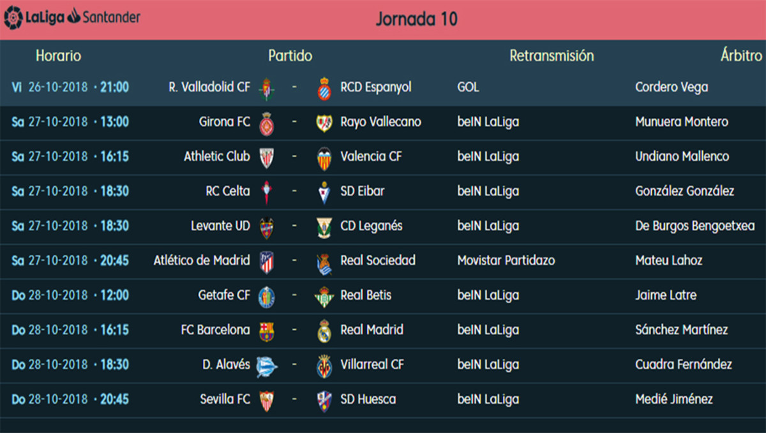
Task: Select the Horario column header
Action: click(58, 56)
